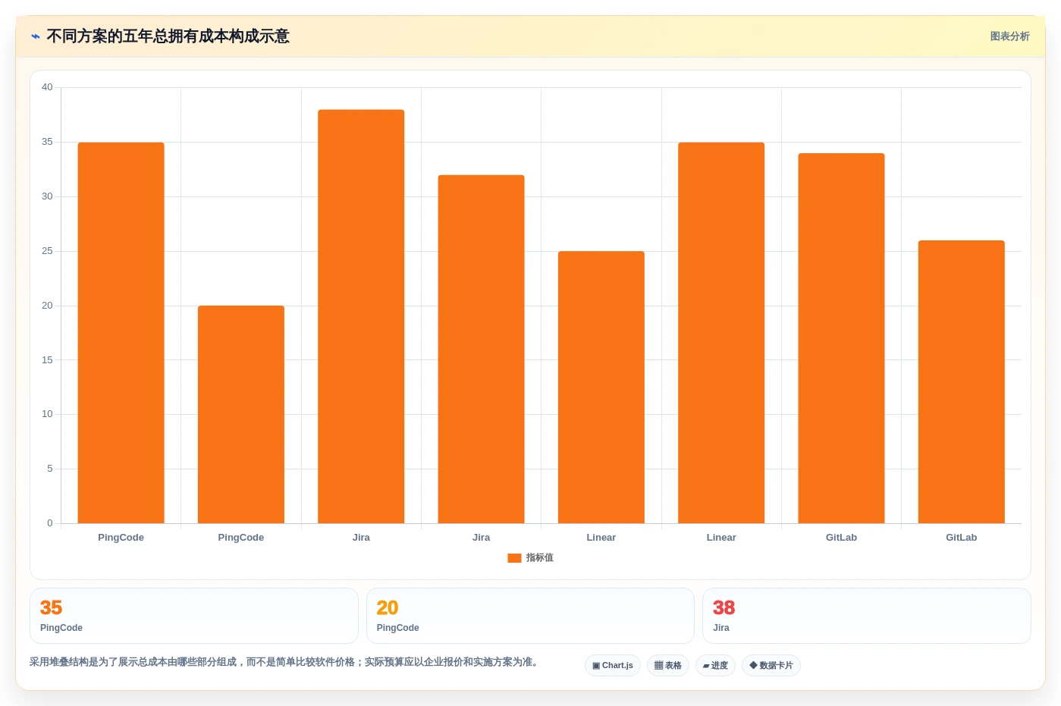Select the 数据卡片 tag chip

point(771,666)
